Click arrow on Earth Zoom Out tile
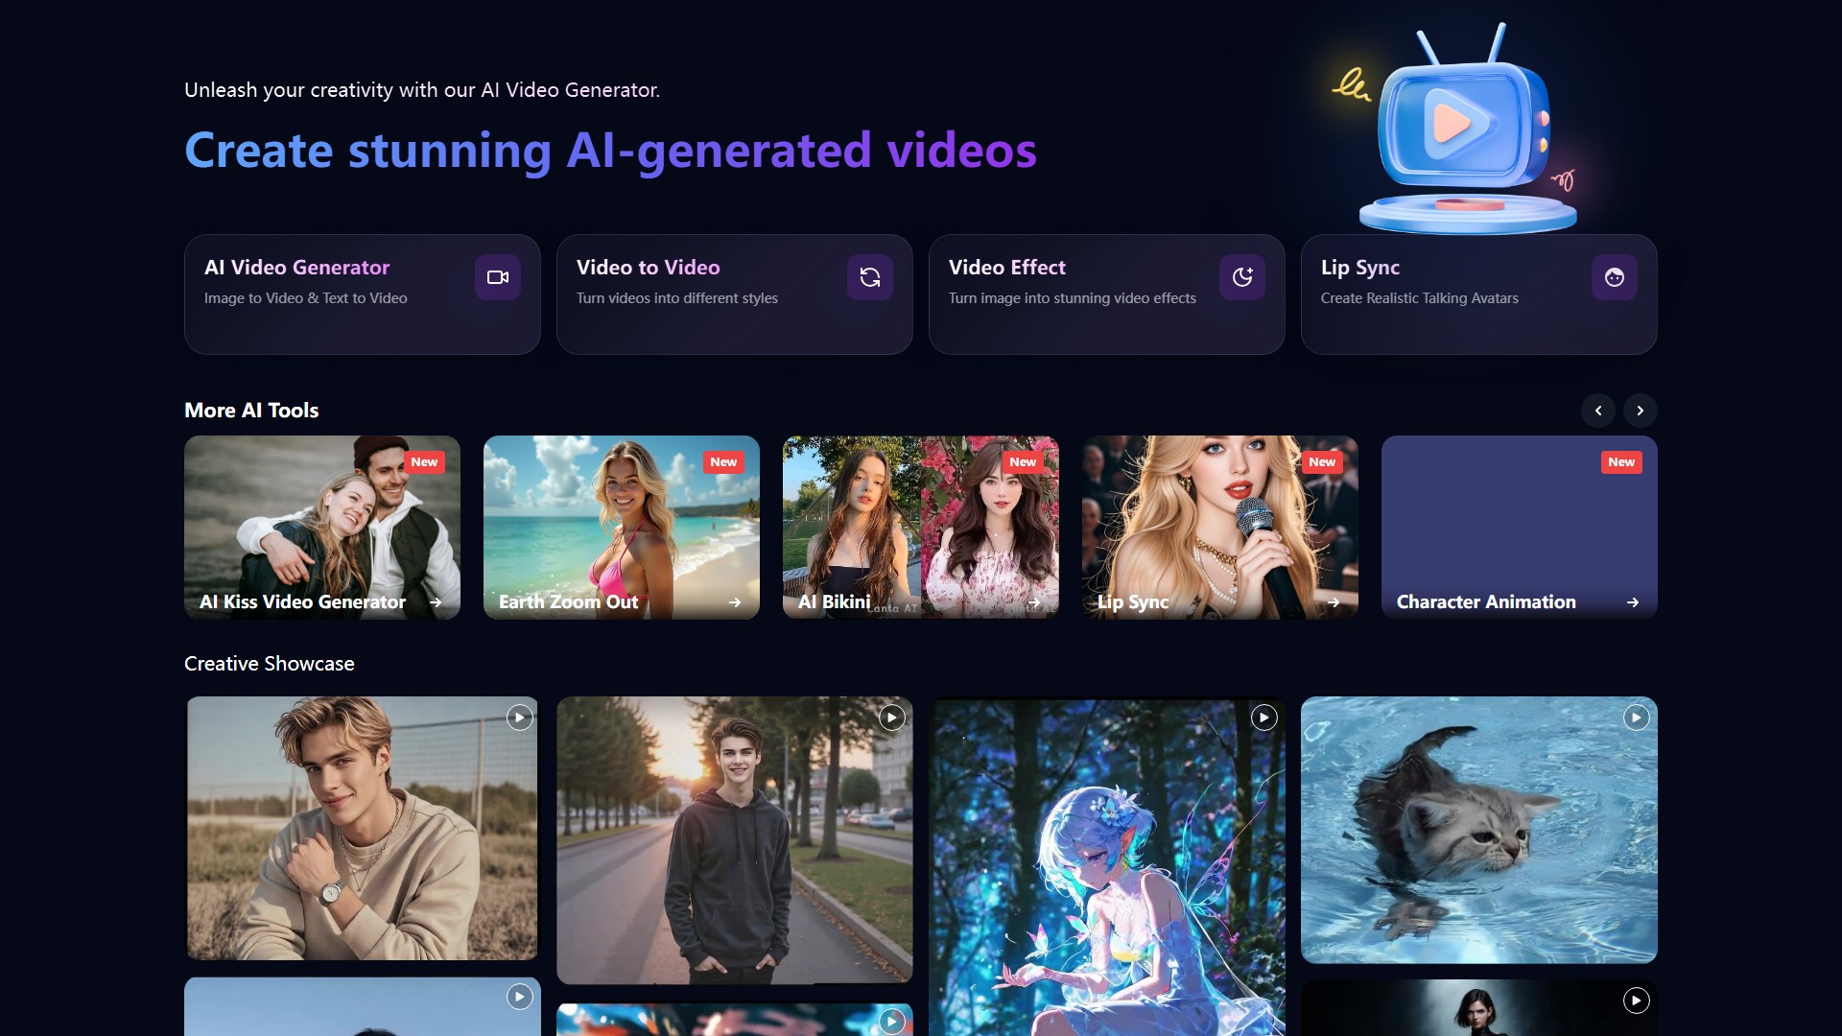 click(734, 602)
